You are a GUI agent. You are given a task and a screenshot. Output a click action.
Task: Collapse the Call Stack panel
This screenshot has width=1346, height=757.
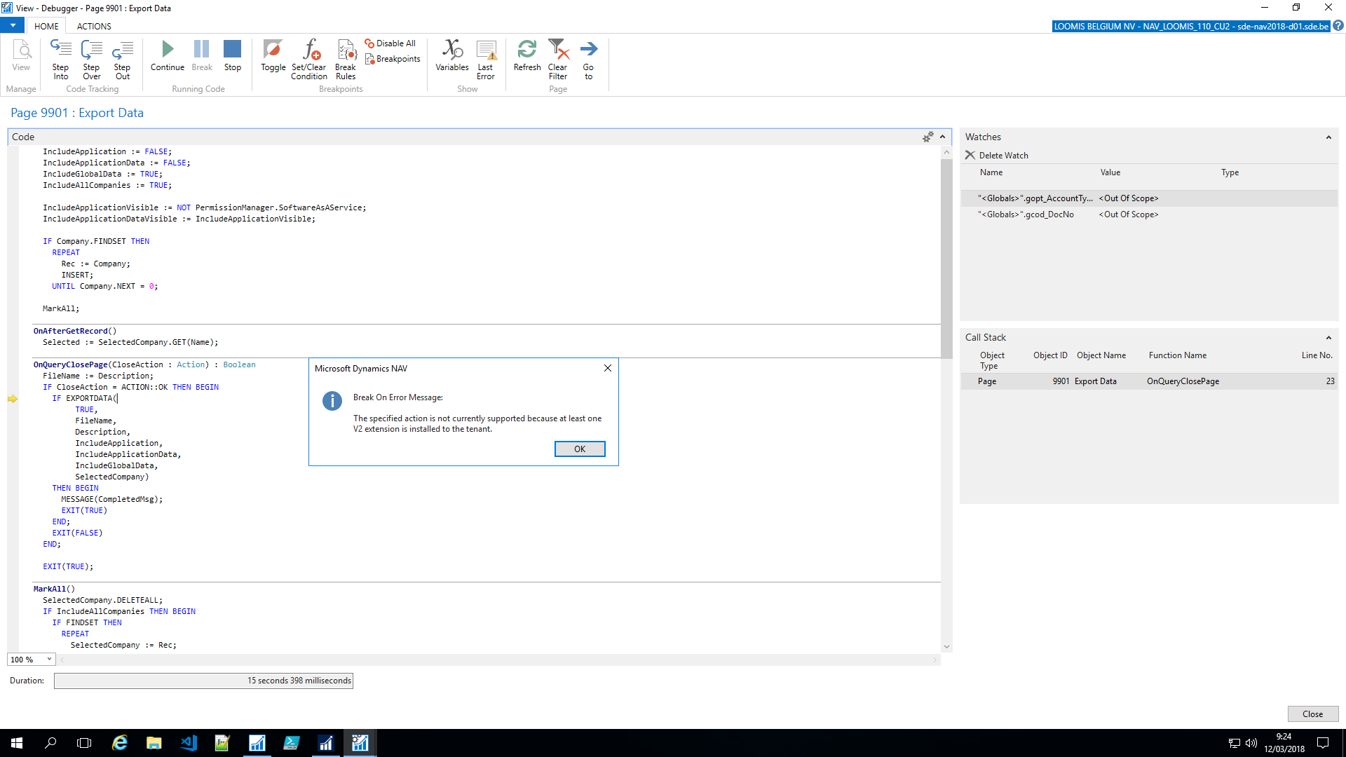1329,337
